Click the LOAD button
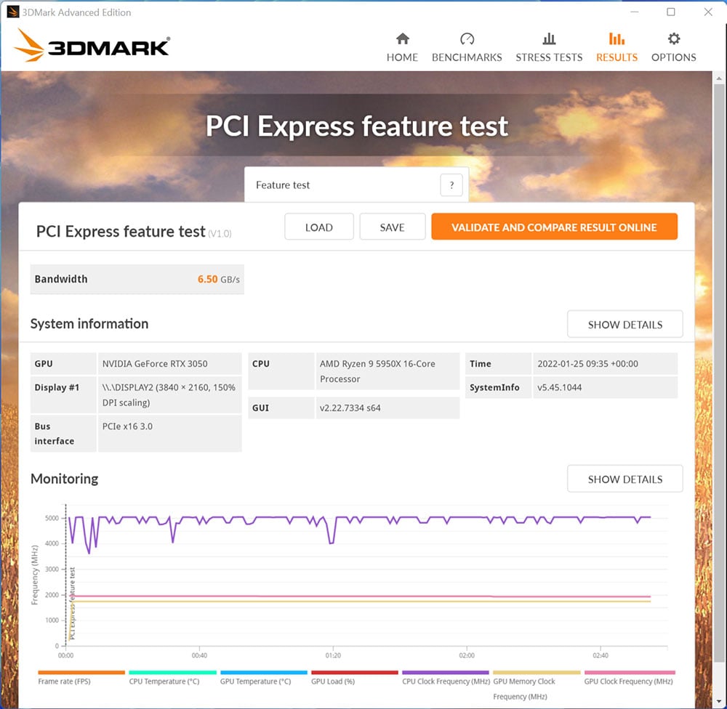The image size is (727, 709). (319, 227)
